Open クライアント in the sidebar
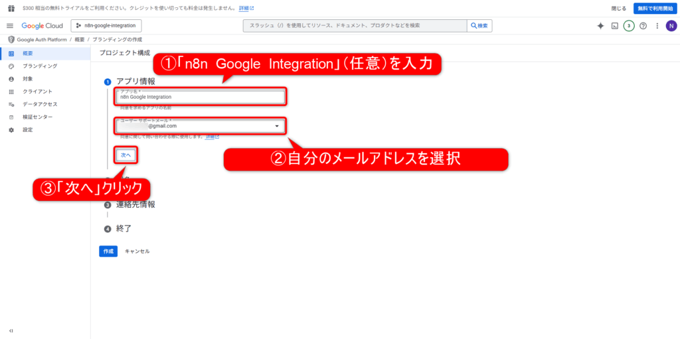680x339 pixels. point(37,92)
